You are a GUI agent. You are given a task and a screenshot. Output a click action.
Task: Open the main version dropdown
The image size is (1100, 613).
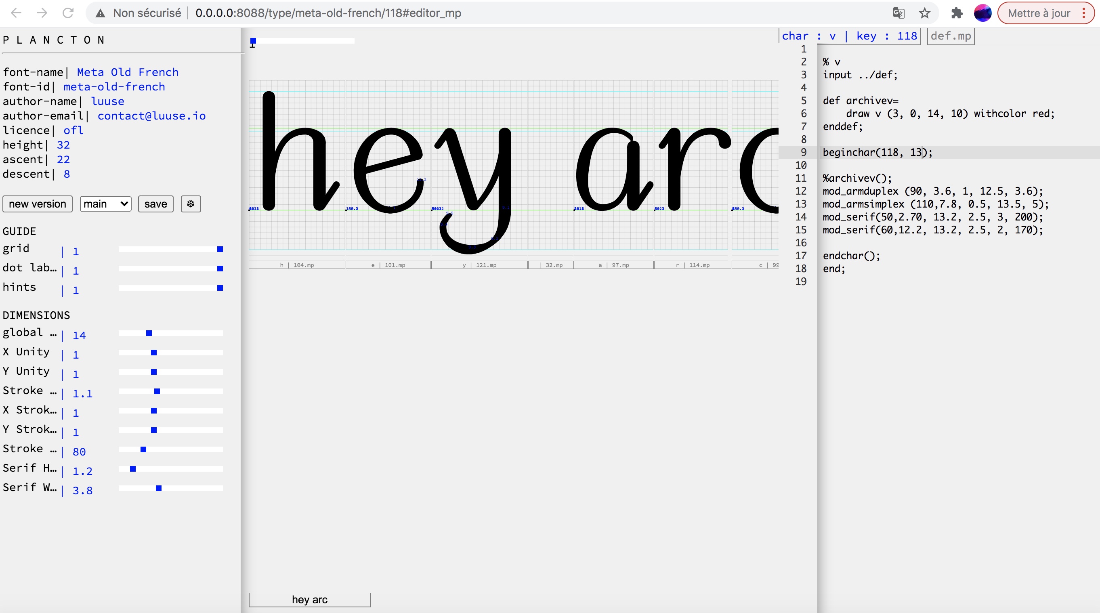click(x=105, y=204)
